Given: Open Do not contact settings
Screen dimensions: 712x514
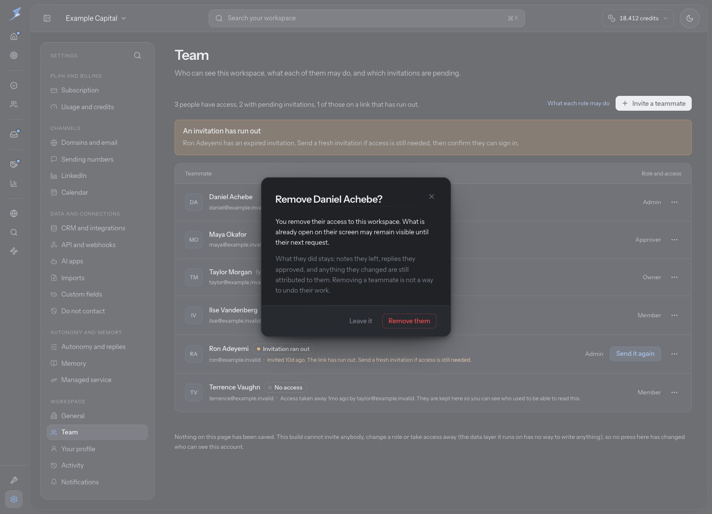Looking at the screenshot, I should pyautogui.click(x=97, y=311).
